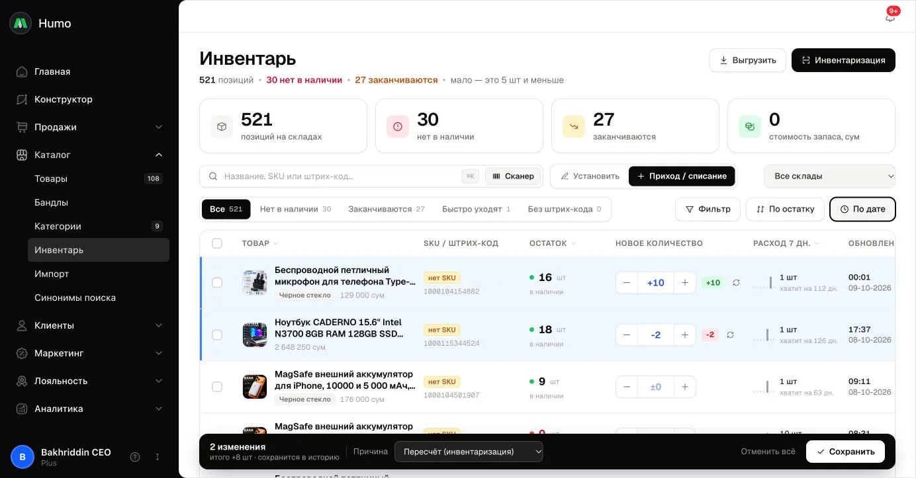
Task: Click the help question-mark icon
Action: click(135, 457)
